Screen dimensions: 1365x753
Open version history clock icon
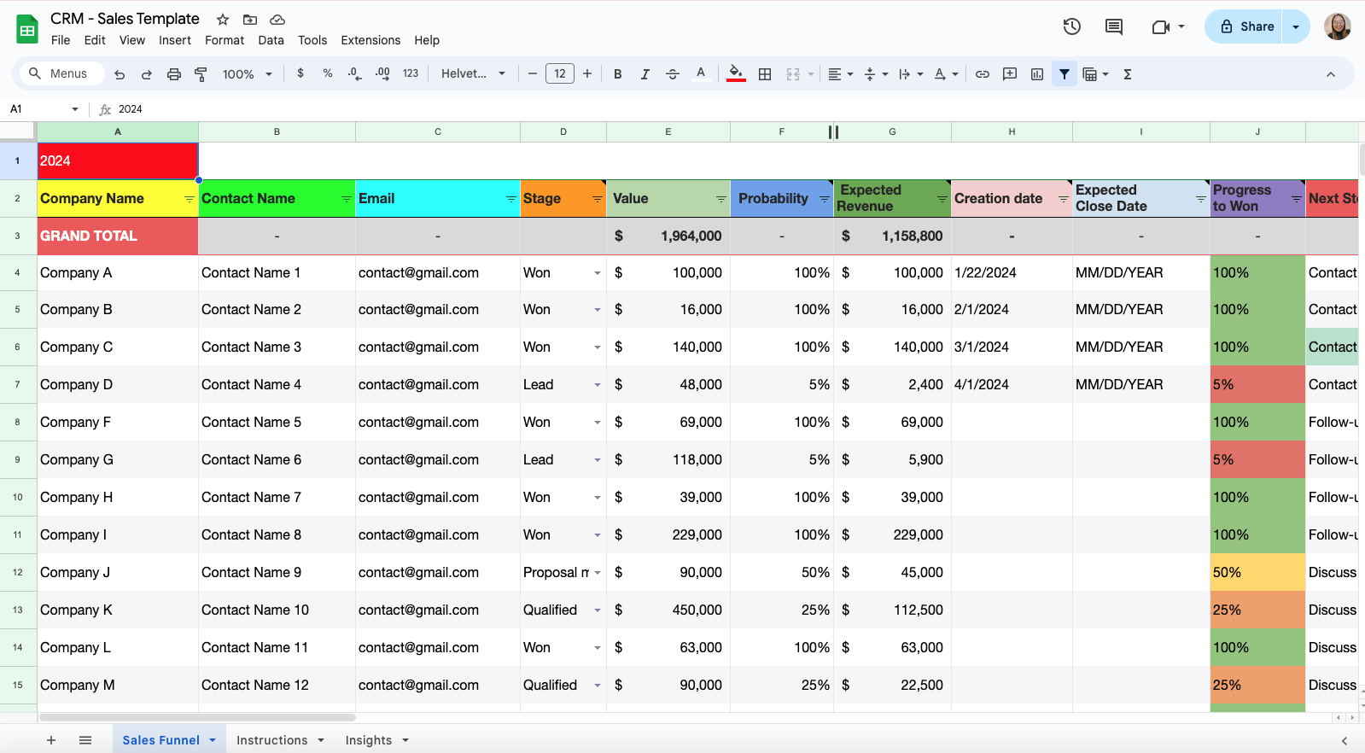(1071, 26)
